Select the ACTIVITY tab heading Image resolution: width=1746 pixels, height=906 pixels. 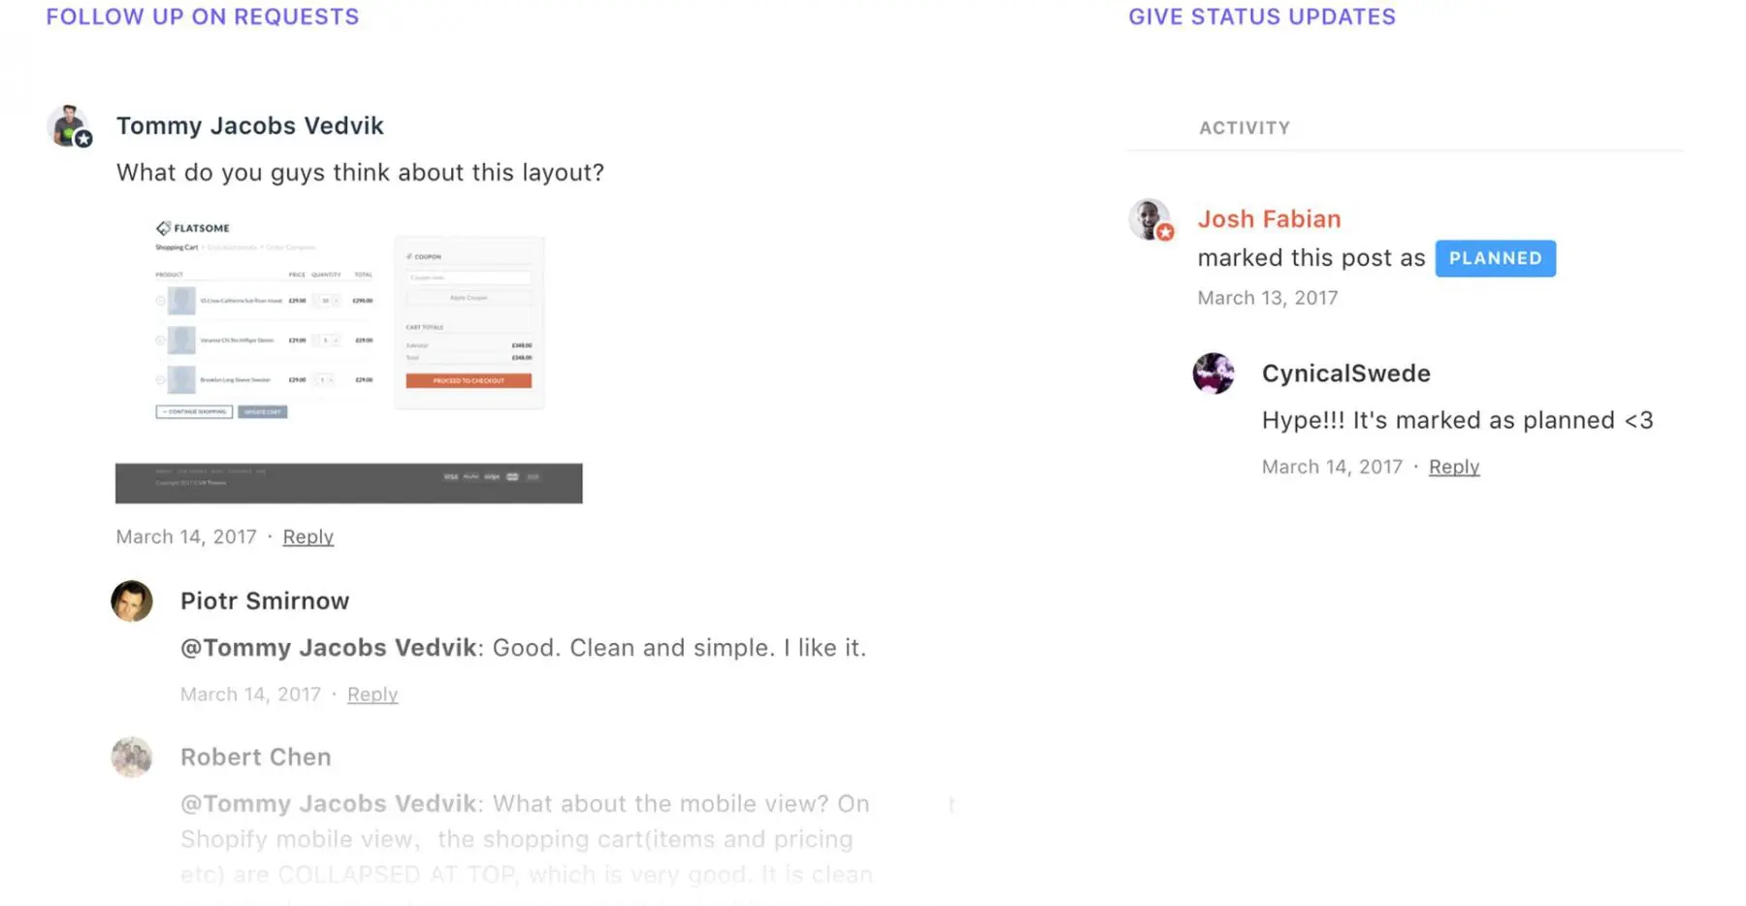point(1244,128)
